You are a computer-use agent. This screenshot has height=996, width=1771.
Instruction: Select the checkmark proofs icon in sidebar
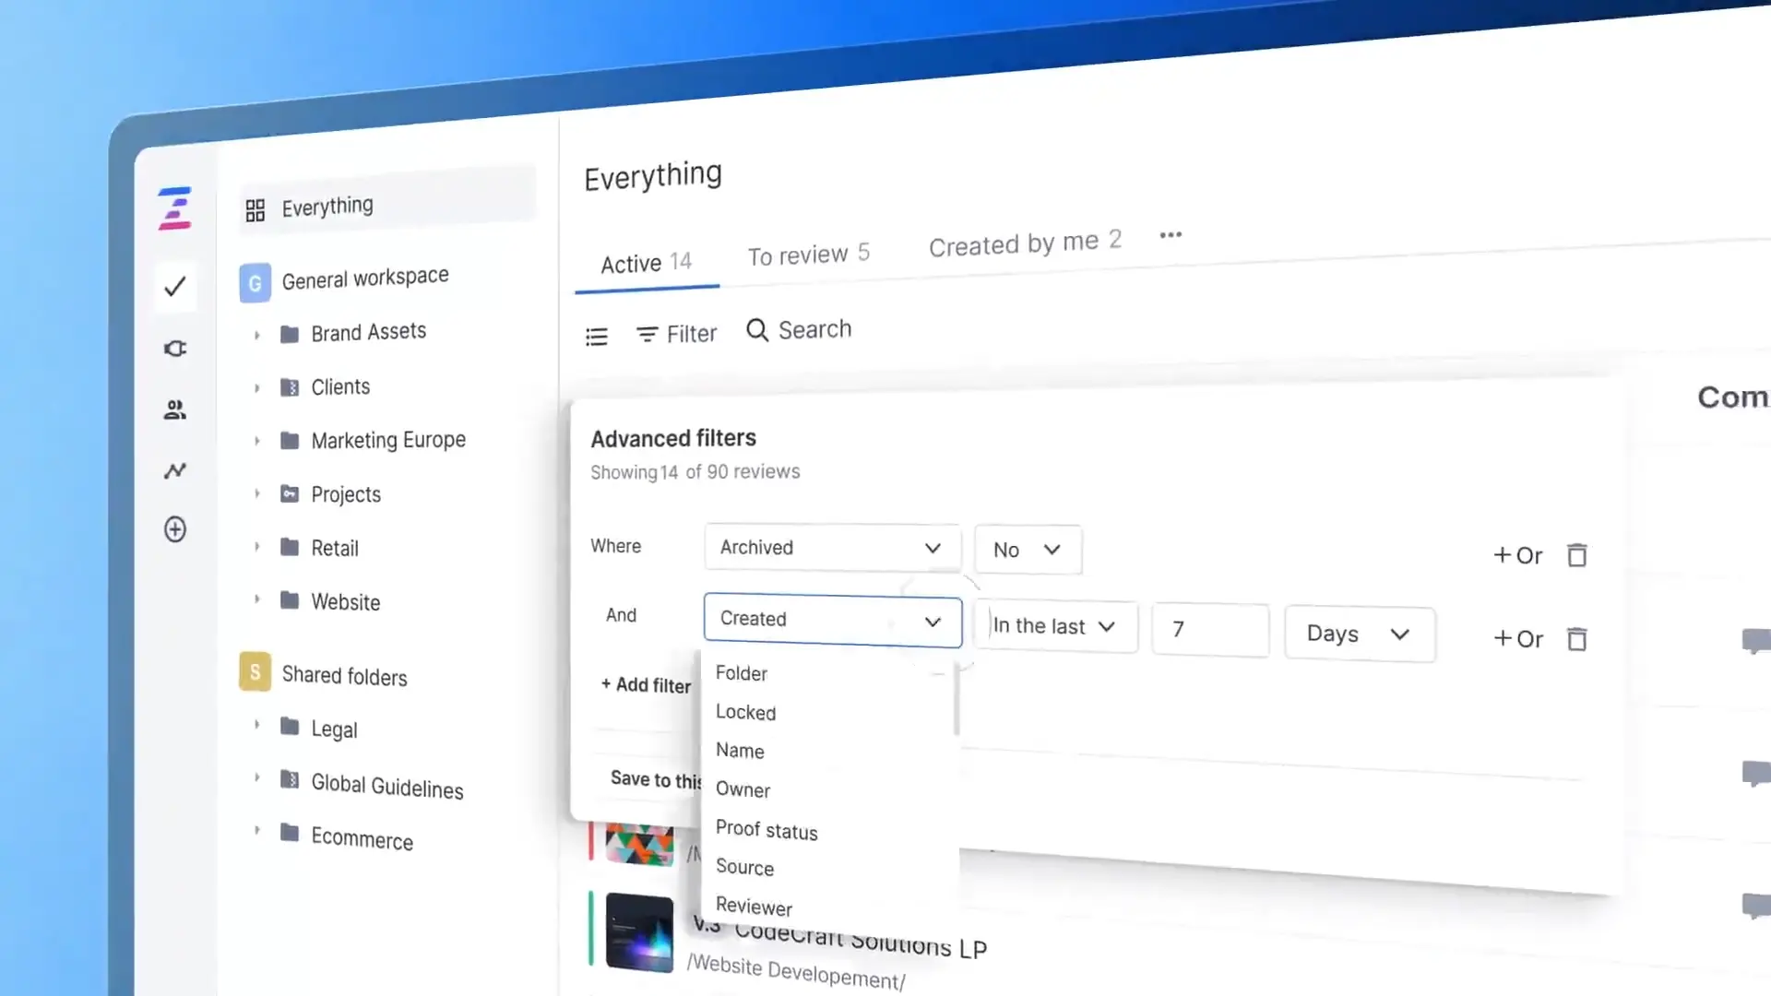174,287
